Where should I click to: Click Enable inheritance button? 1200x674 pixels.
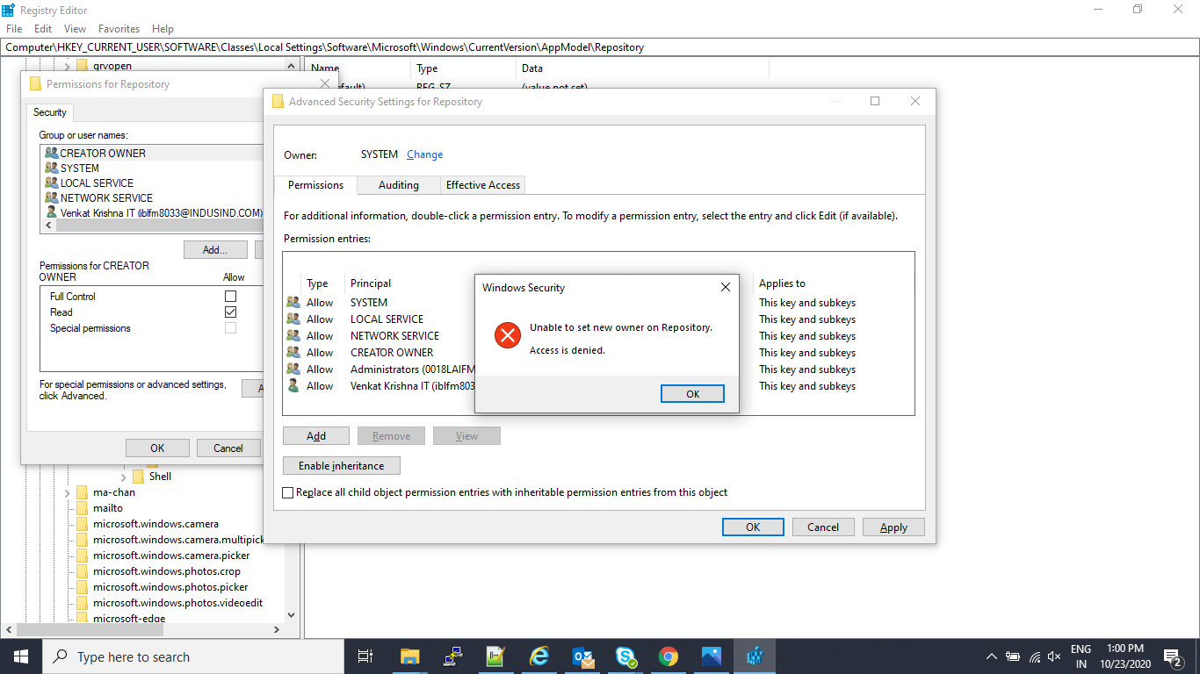(x=342, y=466)
